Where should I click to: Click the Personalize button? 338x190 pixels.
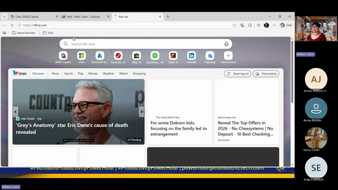coord(266,74)
